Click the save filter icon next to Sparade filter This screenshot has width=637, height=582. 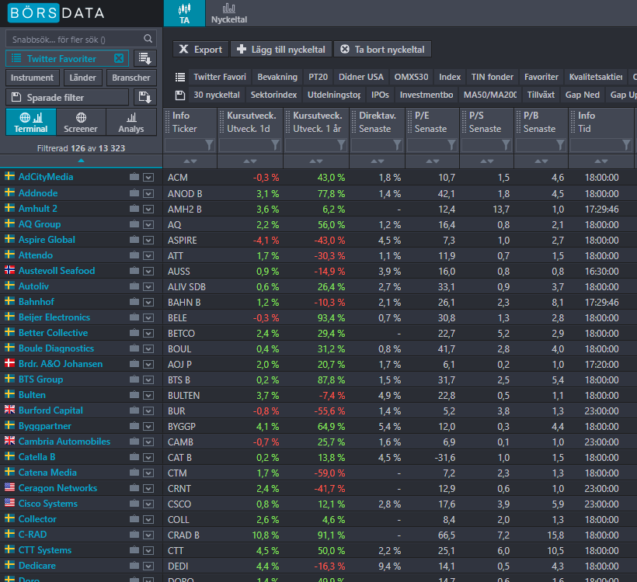(145, 98)
